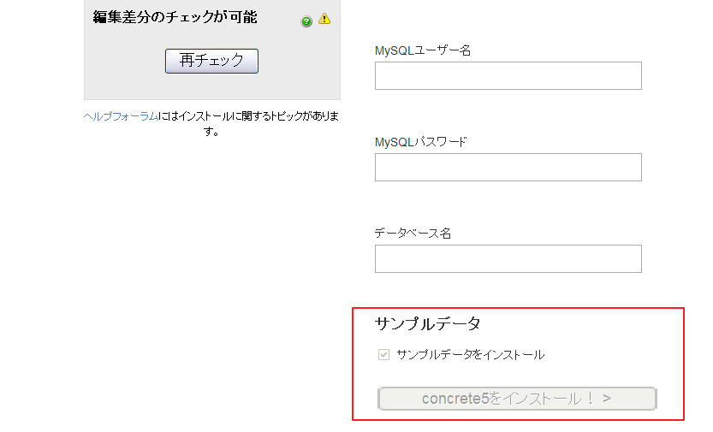Click the MySQLパスワード label text
This screenshot has height=432, width=713.
pos(420,142)
